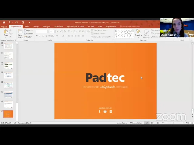Justify the text
The image size is (194, 145).
[79, 36]
